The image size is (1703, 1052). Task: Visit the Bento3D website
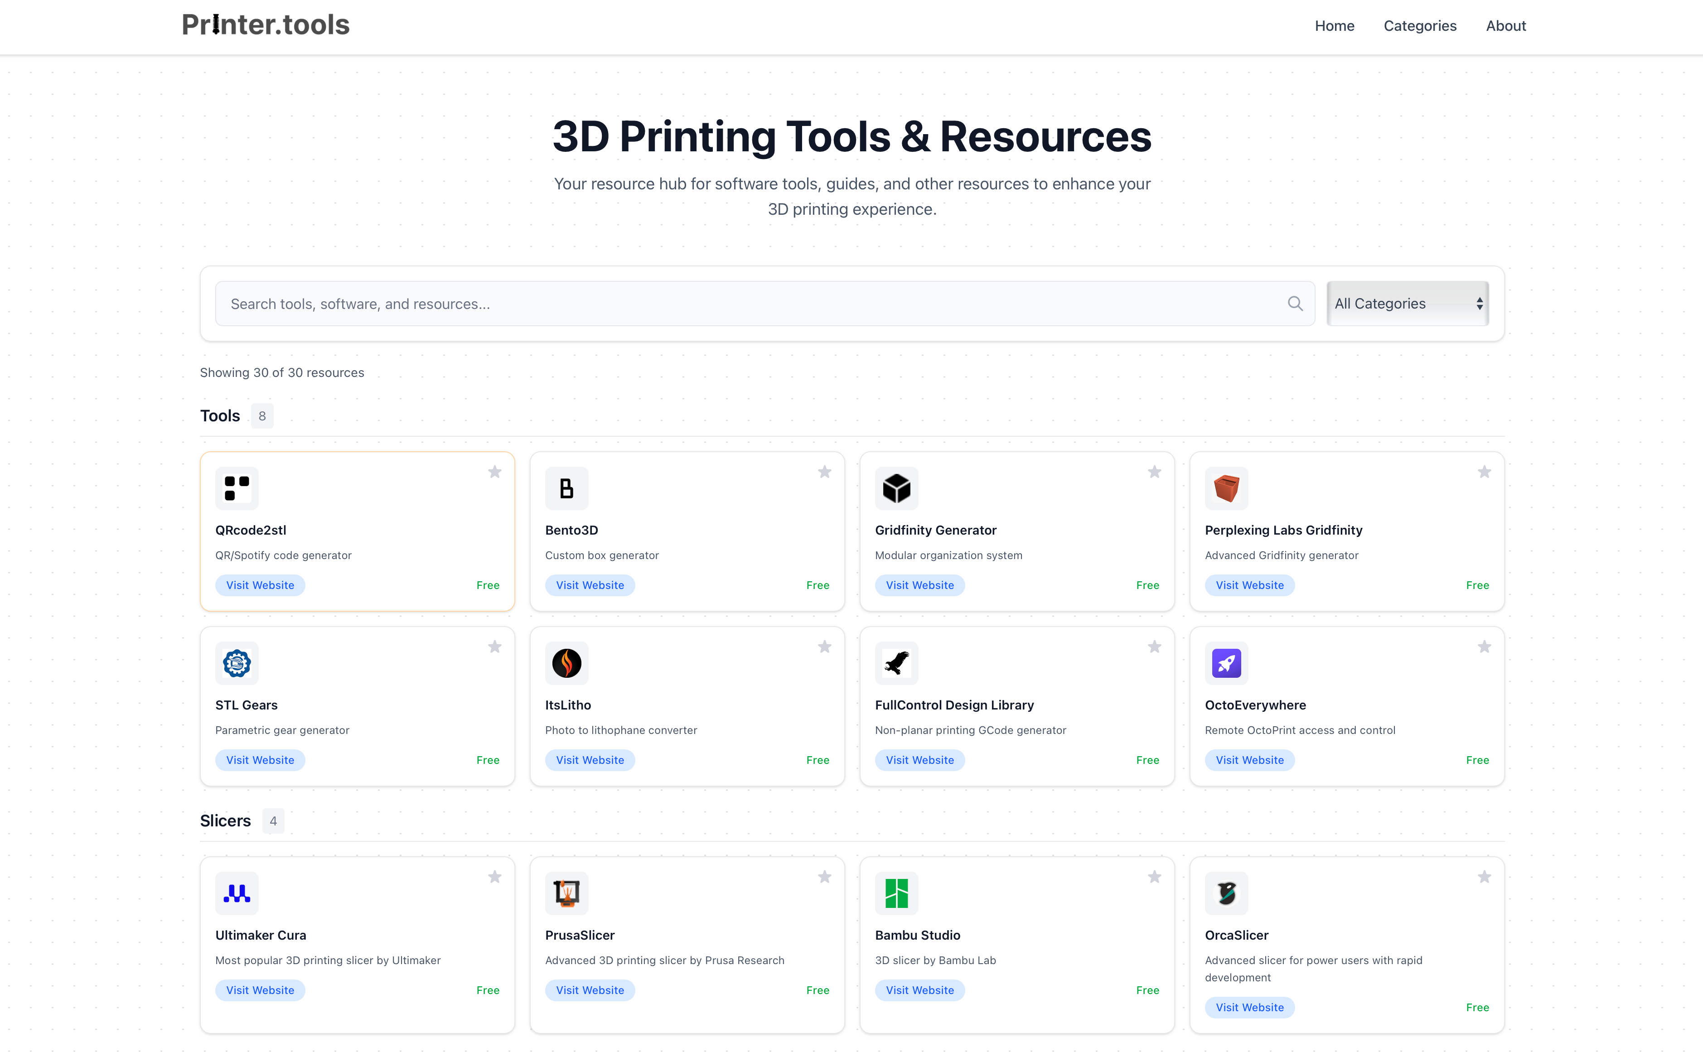pos(590,585)
